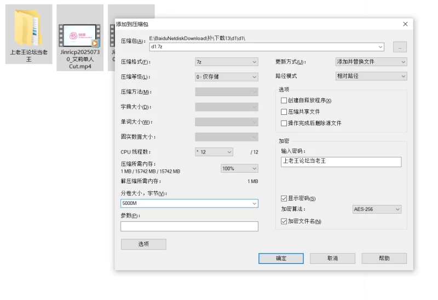
Task: Click the password input field
Action: point(341,162)
